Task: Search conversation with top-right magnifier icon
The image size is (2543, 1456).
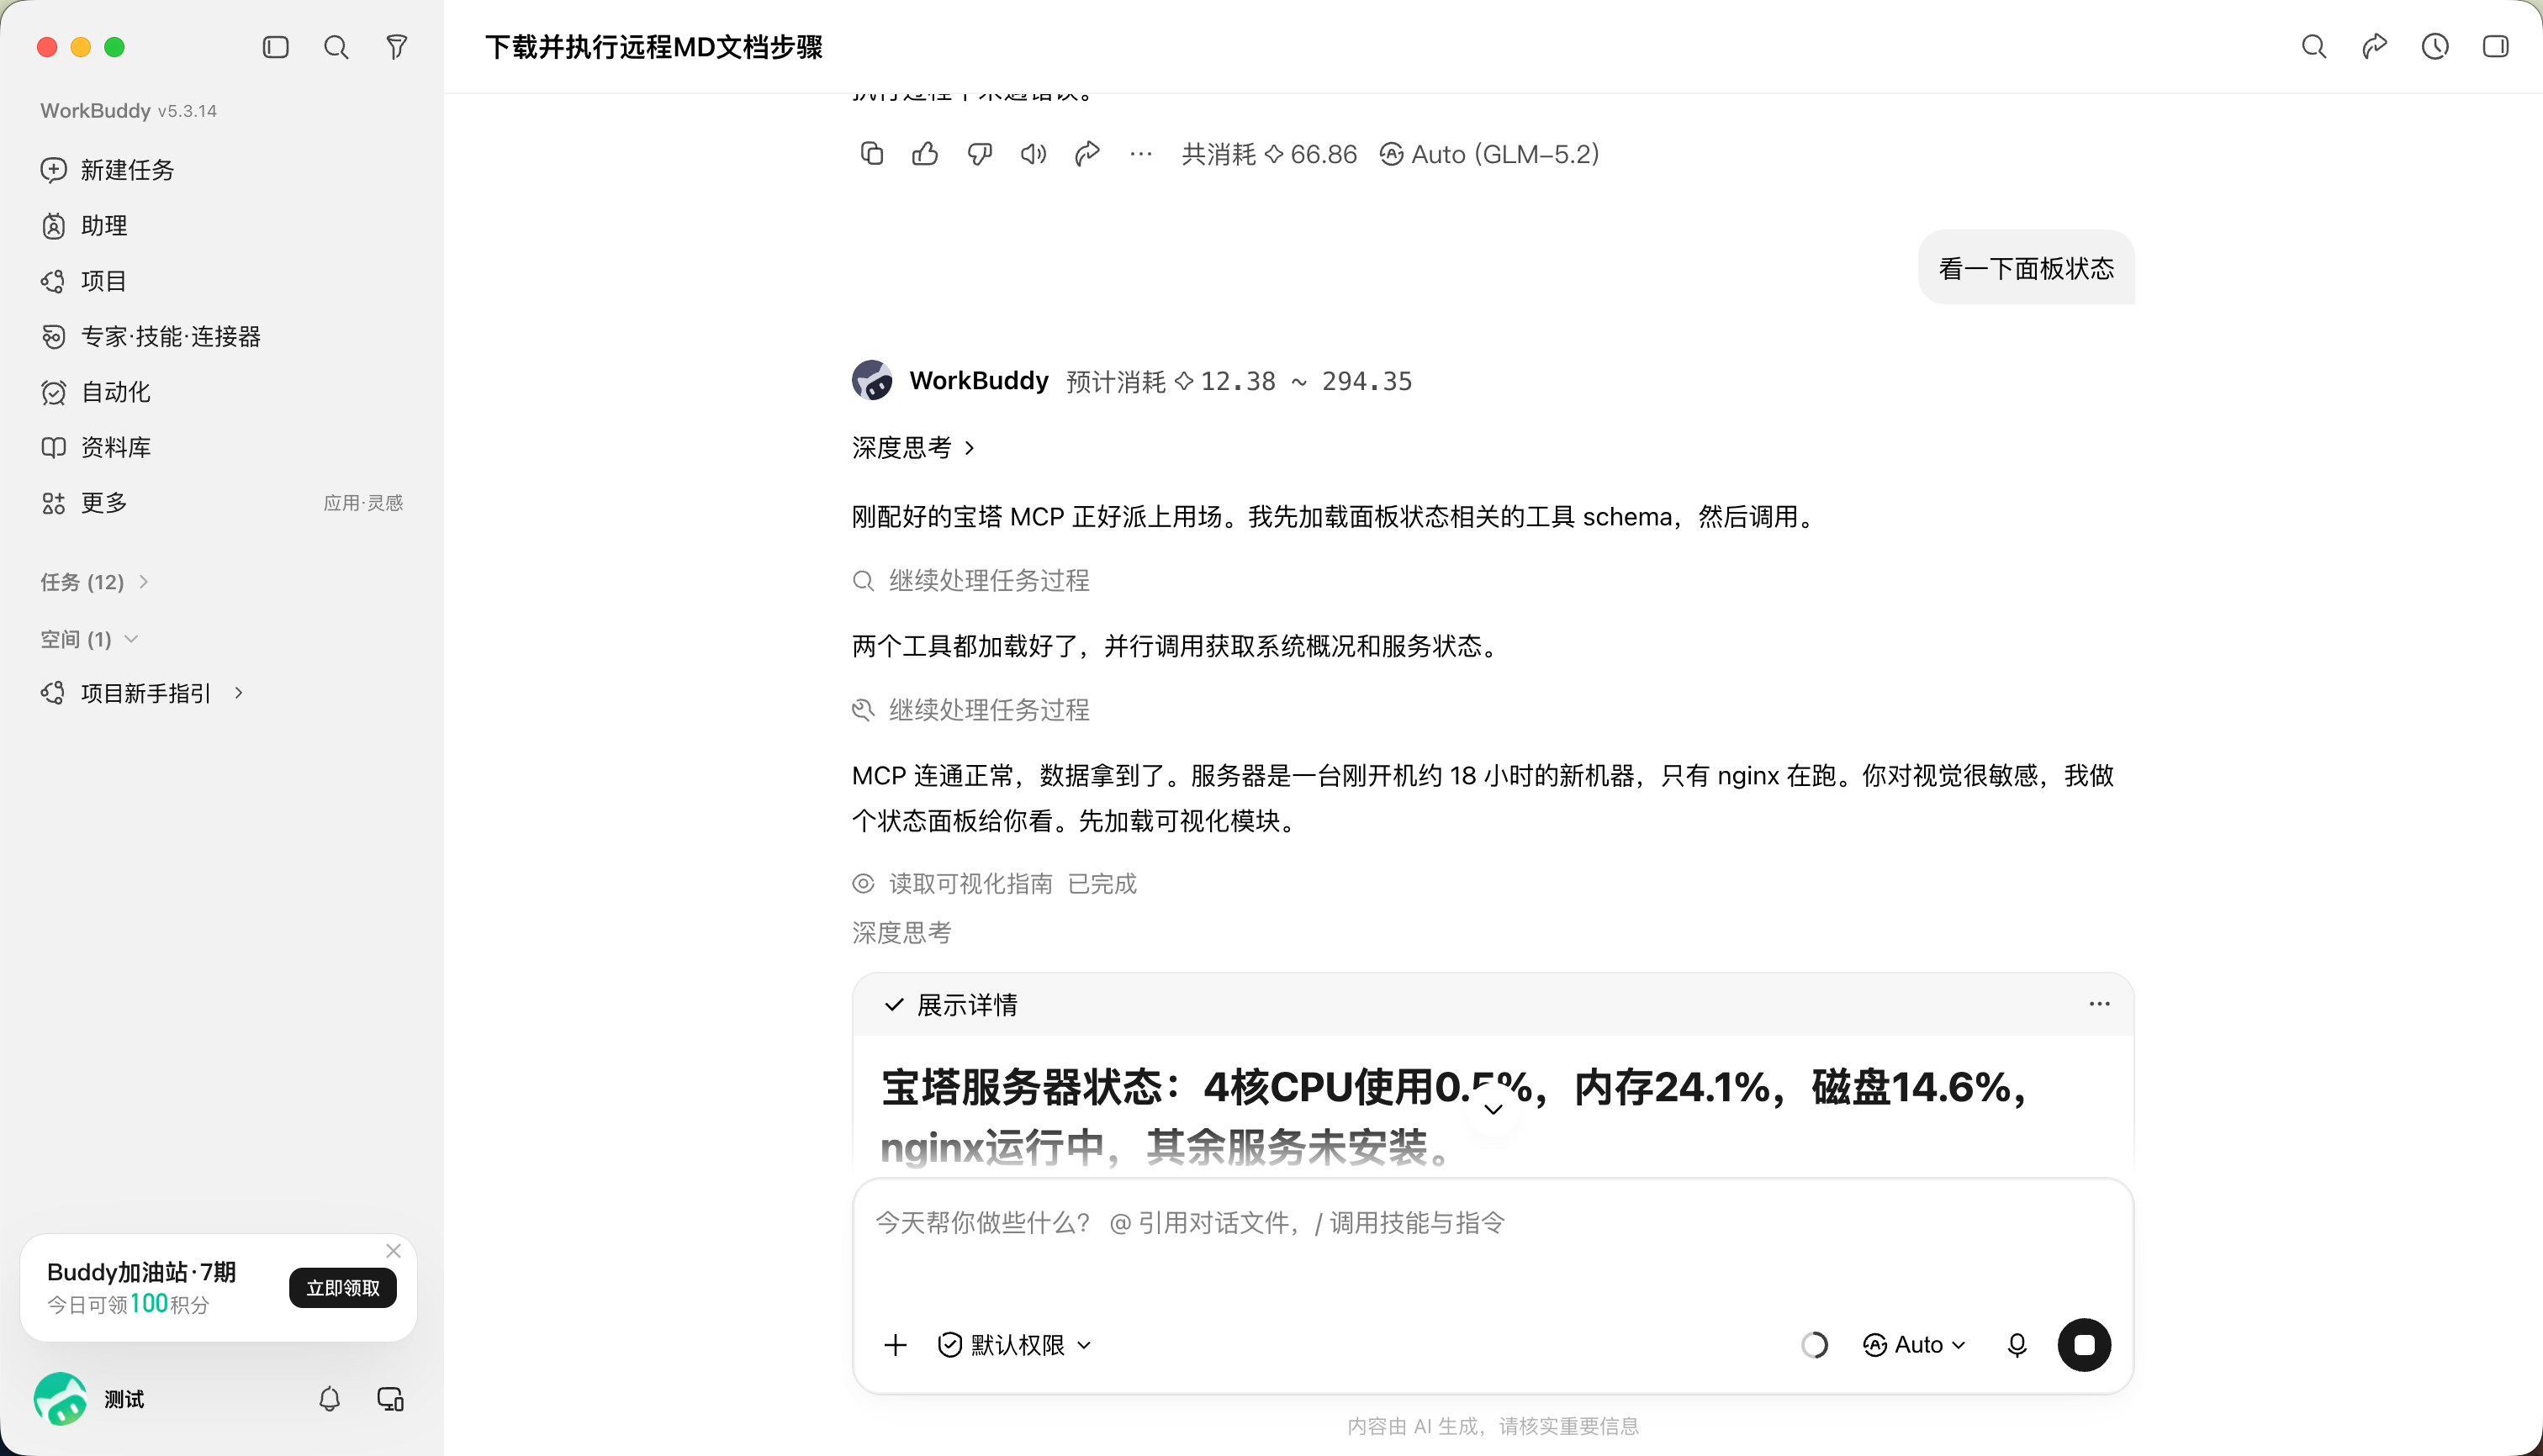Action: (x=2313, y=47)
